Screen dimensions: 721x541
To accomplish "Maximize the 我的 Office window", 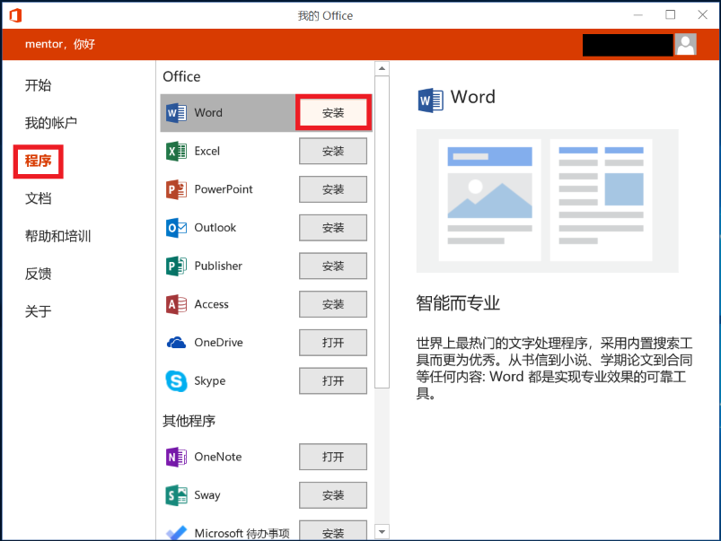I will coord(671,14).
